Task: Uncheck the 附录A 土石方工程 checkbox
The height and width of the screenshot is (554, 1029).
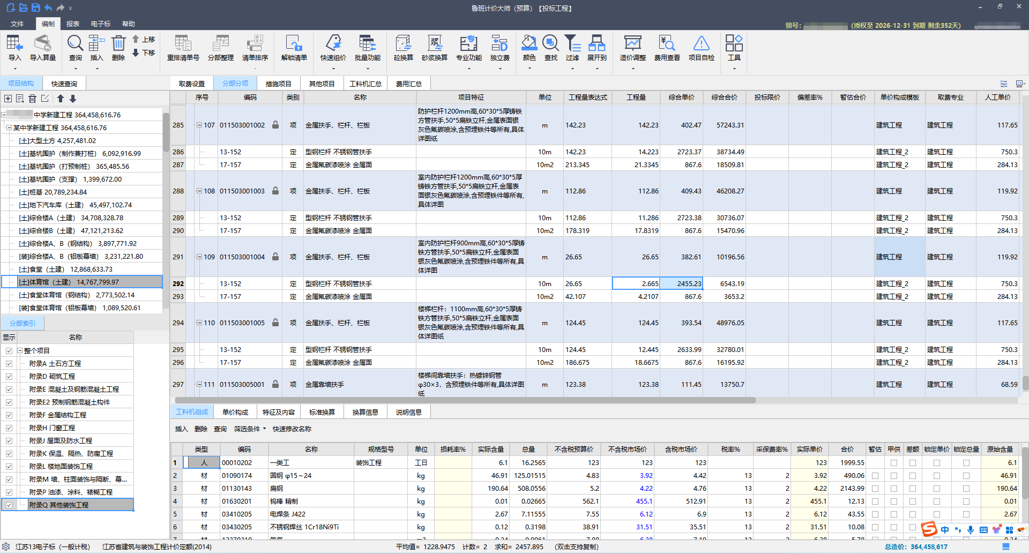Action: click(x=9, y=364)
